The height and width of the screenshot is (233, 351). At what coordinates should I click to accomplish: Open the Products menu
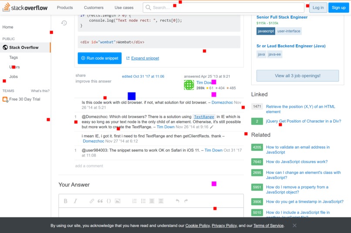click(x=65, y=7)
